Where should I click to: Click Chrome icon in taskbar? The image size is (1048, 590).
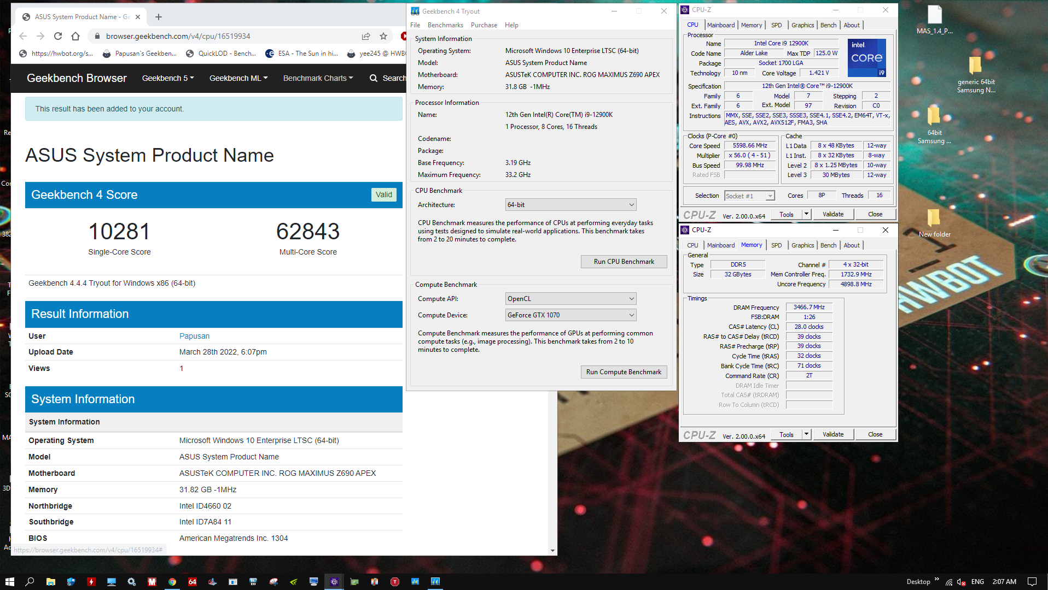tap(172, 582)
